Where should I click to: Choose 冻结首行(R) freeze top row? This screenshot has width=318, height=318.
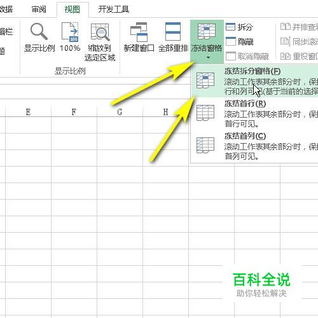coord(254,114)
